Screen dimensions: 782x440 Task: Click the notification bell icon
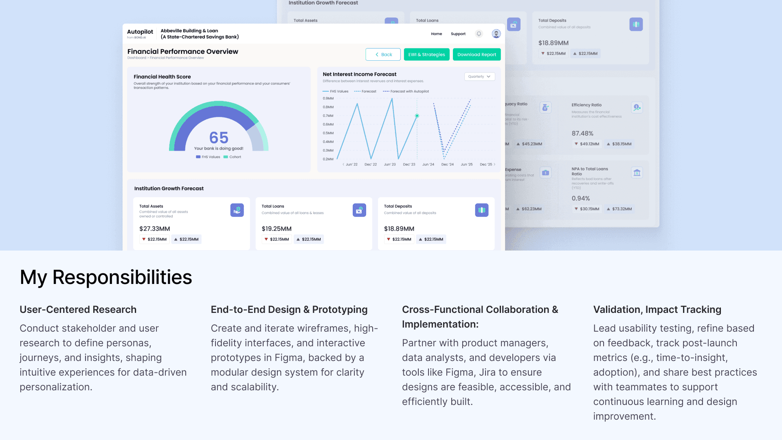[x=479, y=34]
